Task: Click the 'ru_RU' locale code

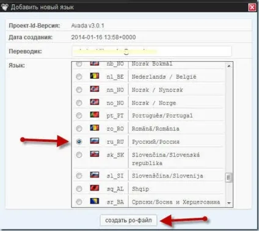Action: [x=115, y=142]
